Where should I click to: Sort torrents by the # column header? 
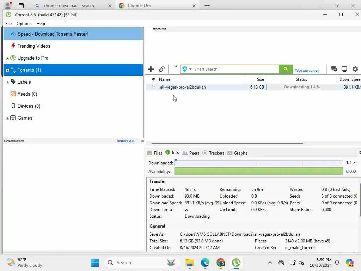click(x=153, y=79)
